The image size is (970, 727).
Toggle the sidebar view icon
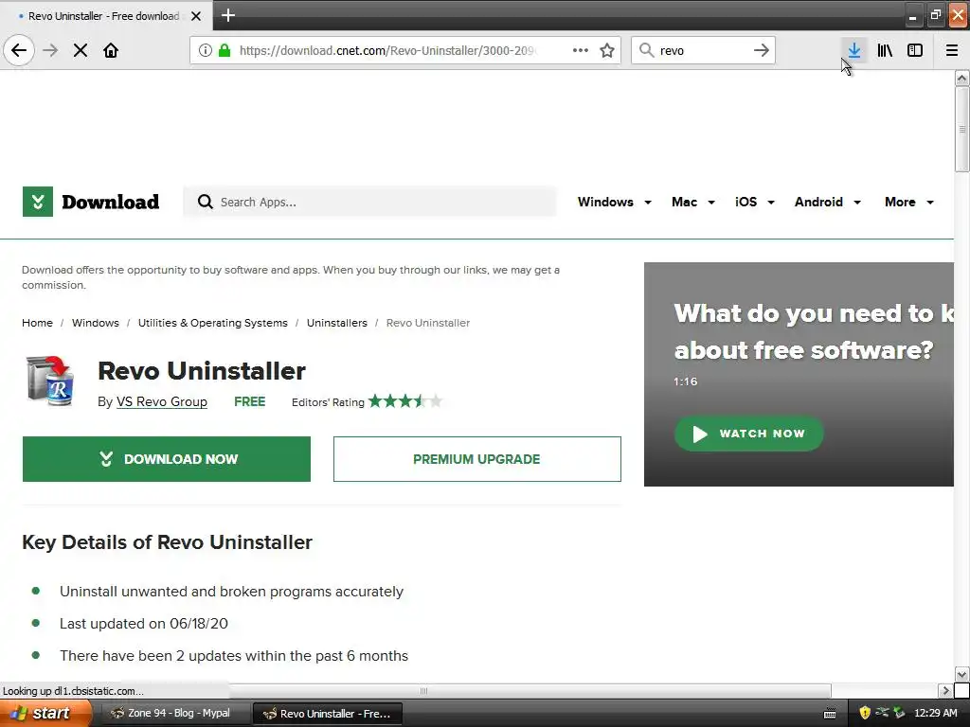point(915,50)
